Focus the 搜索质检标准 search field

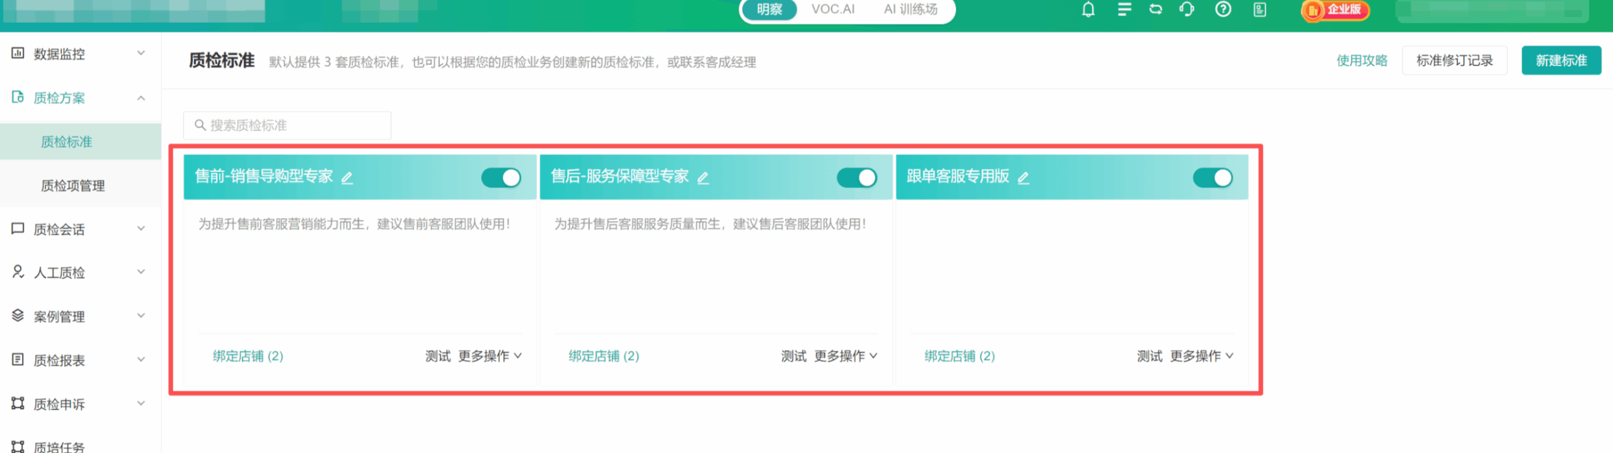(287, 125)
